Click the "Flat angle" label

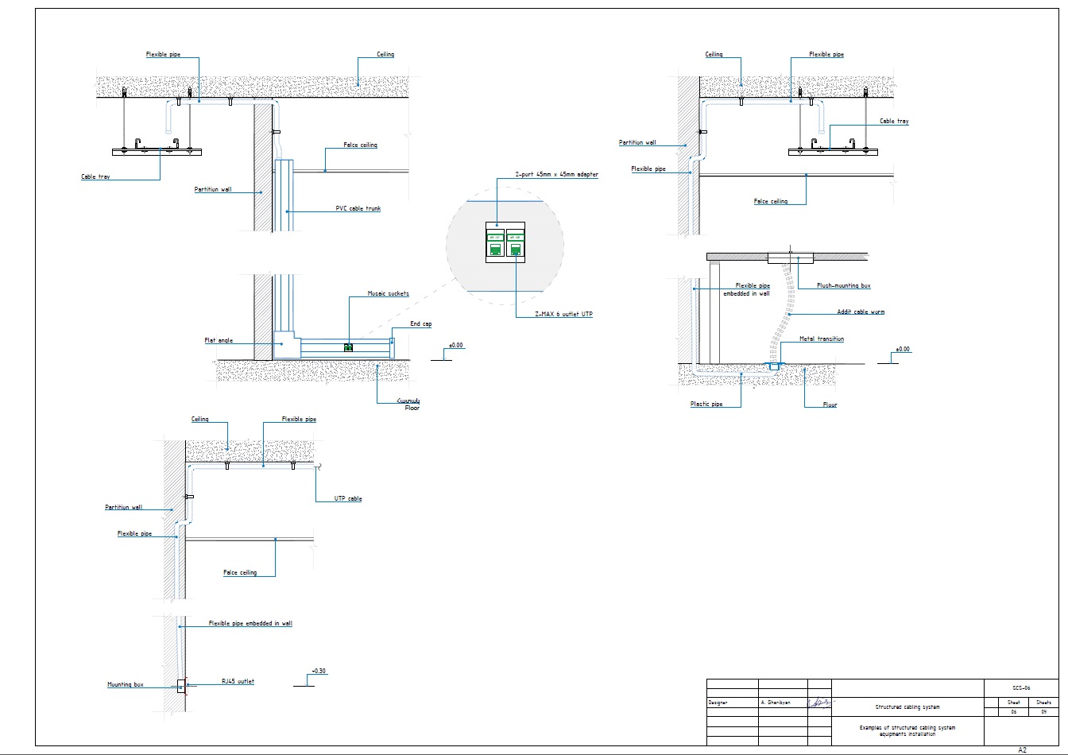coord(219,341)
